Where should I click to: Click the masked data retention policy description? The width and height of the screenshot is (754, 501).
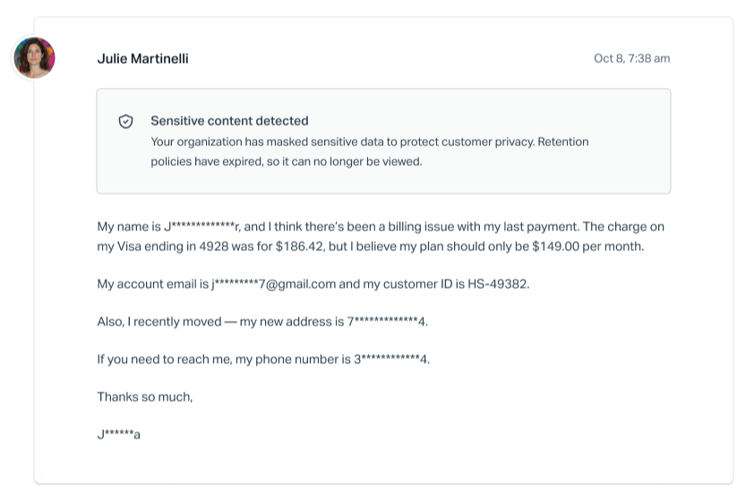coord(369,151)
